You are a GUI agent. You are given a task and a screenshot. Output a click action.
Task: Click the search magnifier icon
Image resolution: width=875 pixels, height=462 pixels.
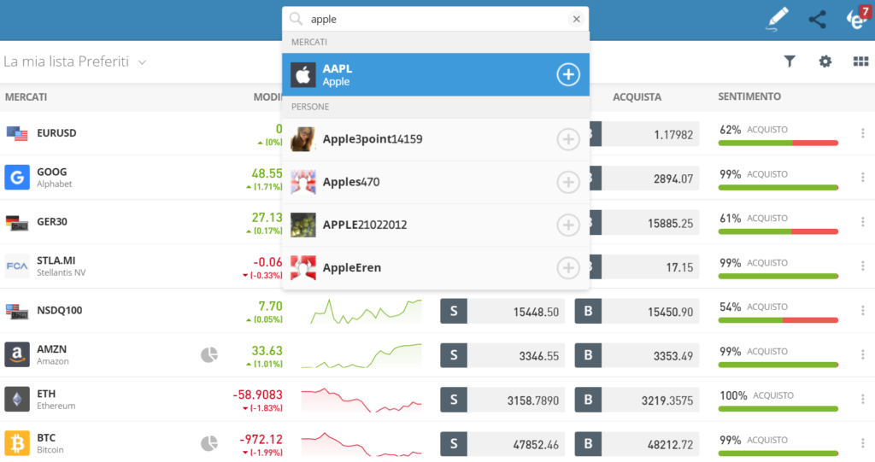(297, 19)
